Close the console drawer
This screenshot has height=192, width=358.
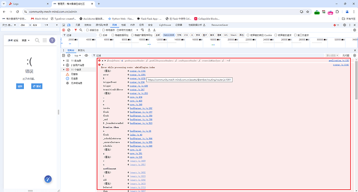coord(355,50)
